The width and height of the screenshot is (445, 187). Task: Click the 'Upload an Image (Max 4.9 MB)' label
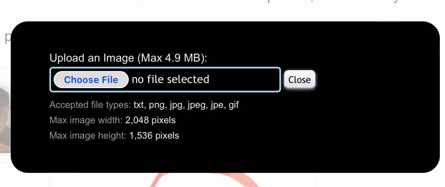coord(128,58)
